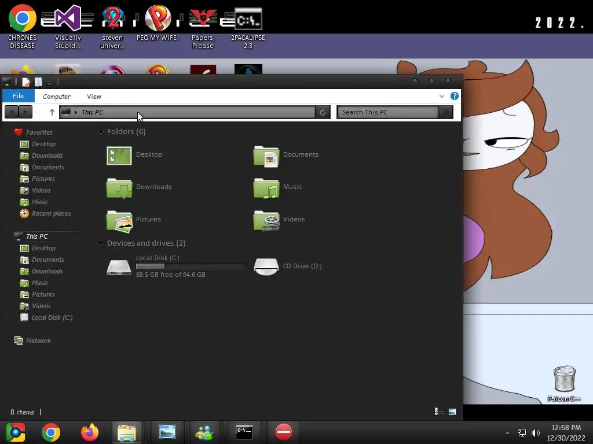Screen dimensions: 593x444
Task: Collapse the Folders (6) group
Action: (x=101, y=132)
